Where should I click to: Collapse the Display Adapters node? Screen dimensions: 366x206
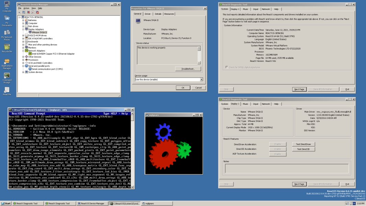(23, 30)
